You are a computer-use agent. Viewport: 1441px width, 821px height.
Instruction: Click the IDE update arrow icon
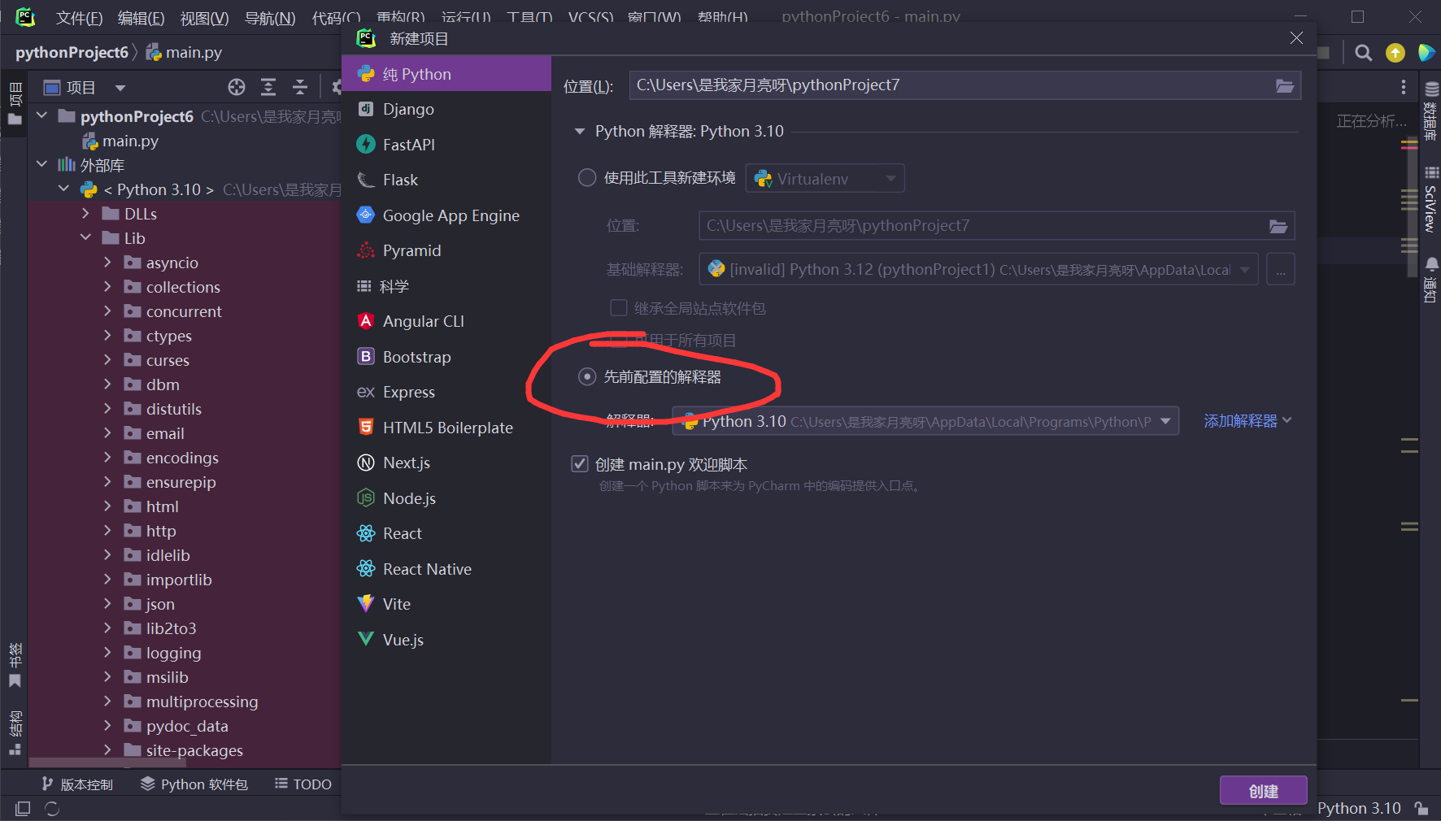coord(1395,53)
